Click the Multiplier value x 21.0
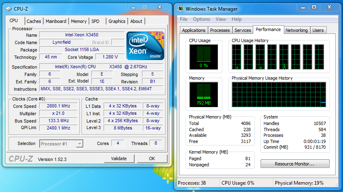The image size is (343, 192). 58,113
